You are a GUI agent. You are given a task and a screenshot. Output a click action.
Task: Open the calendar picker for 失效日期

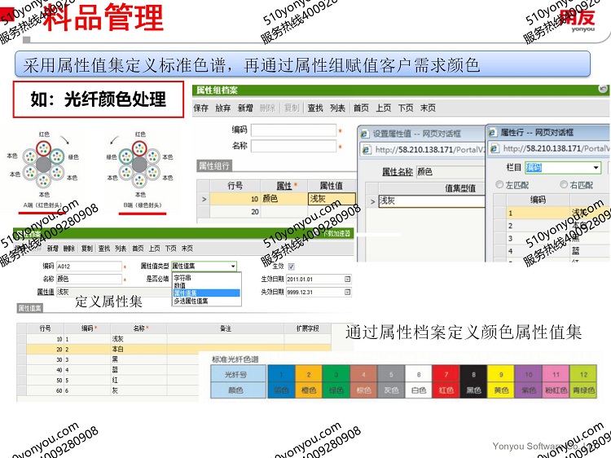347,291
